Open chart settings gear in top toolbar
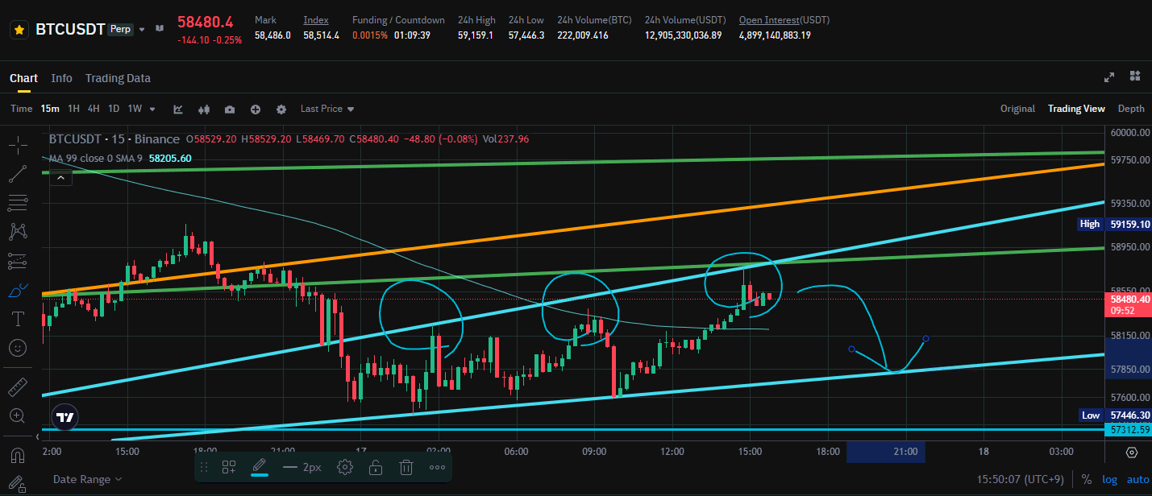Image resolution: width=1152 pixels, height=496 pixels. point(281,110)
